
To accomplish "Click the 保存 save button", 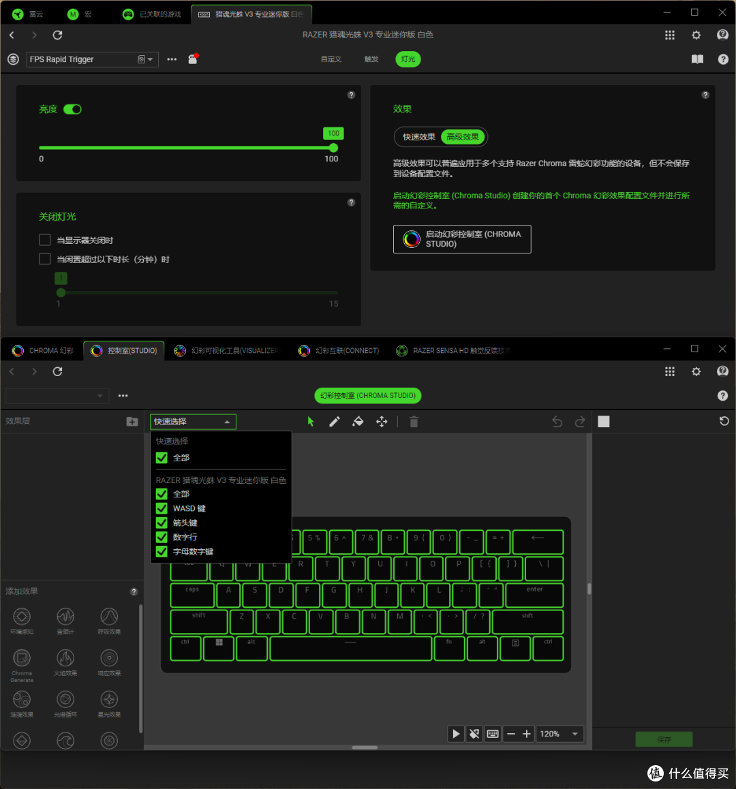I will point(664,739).
